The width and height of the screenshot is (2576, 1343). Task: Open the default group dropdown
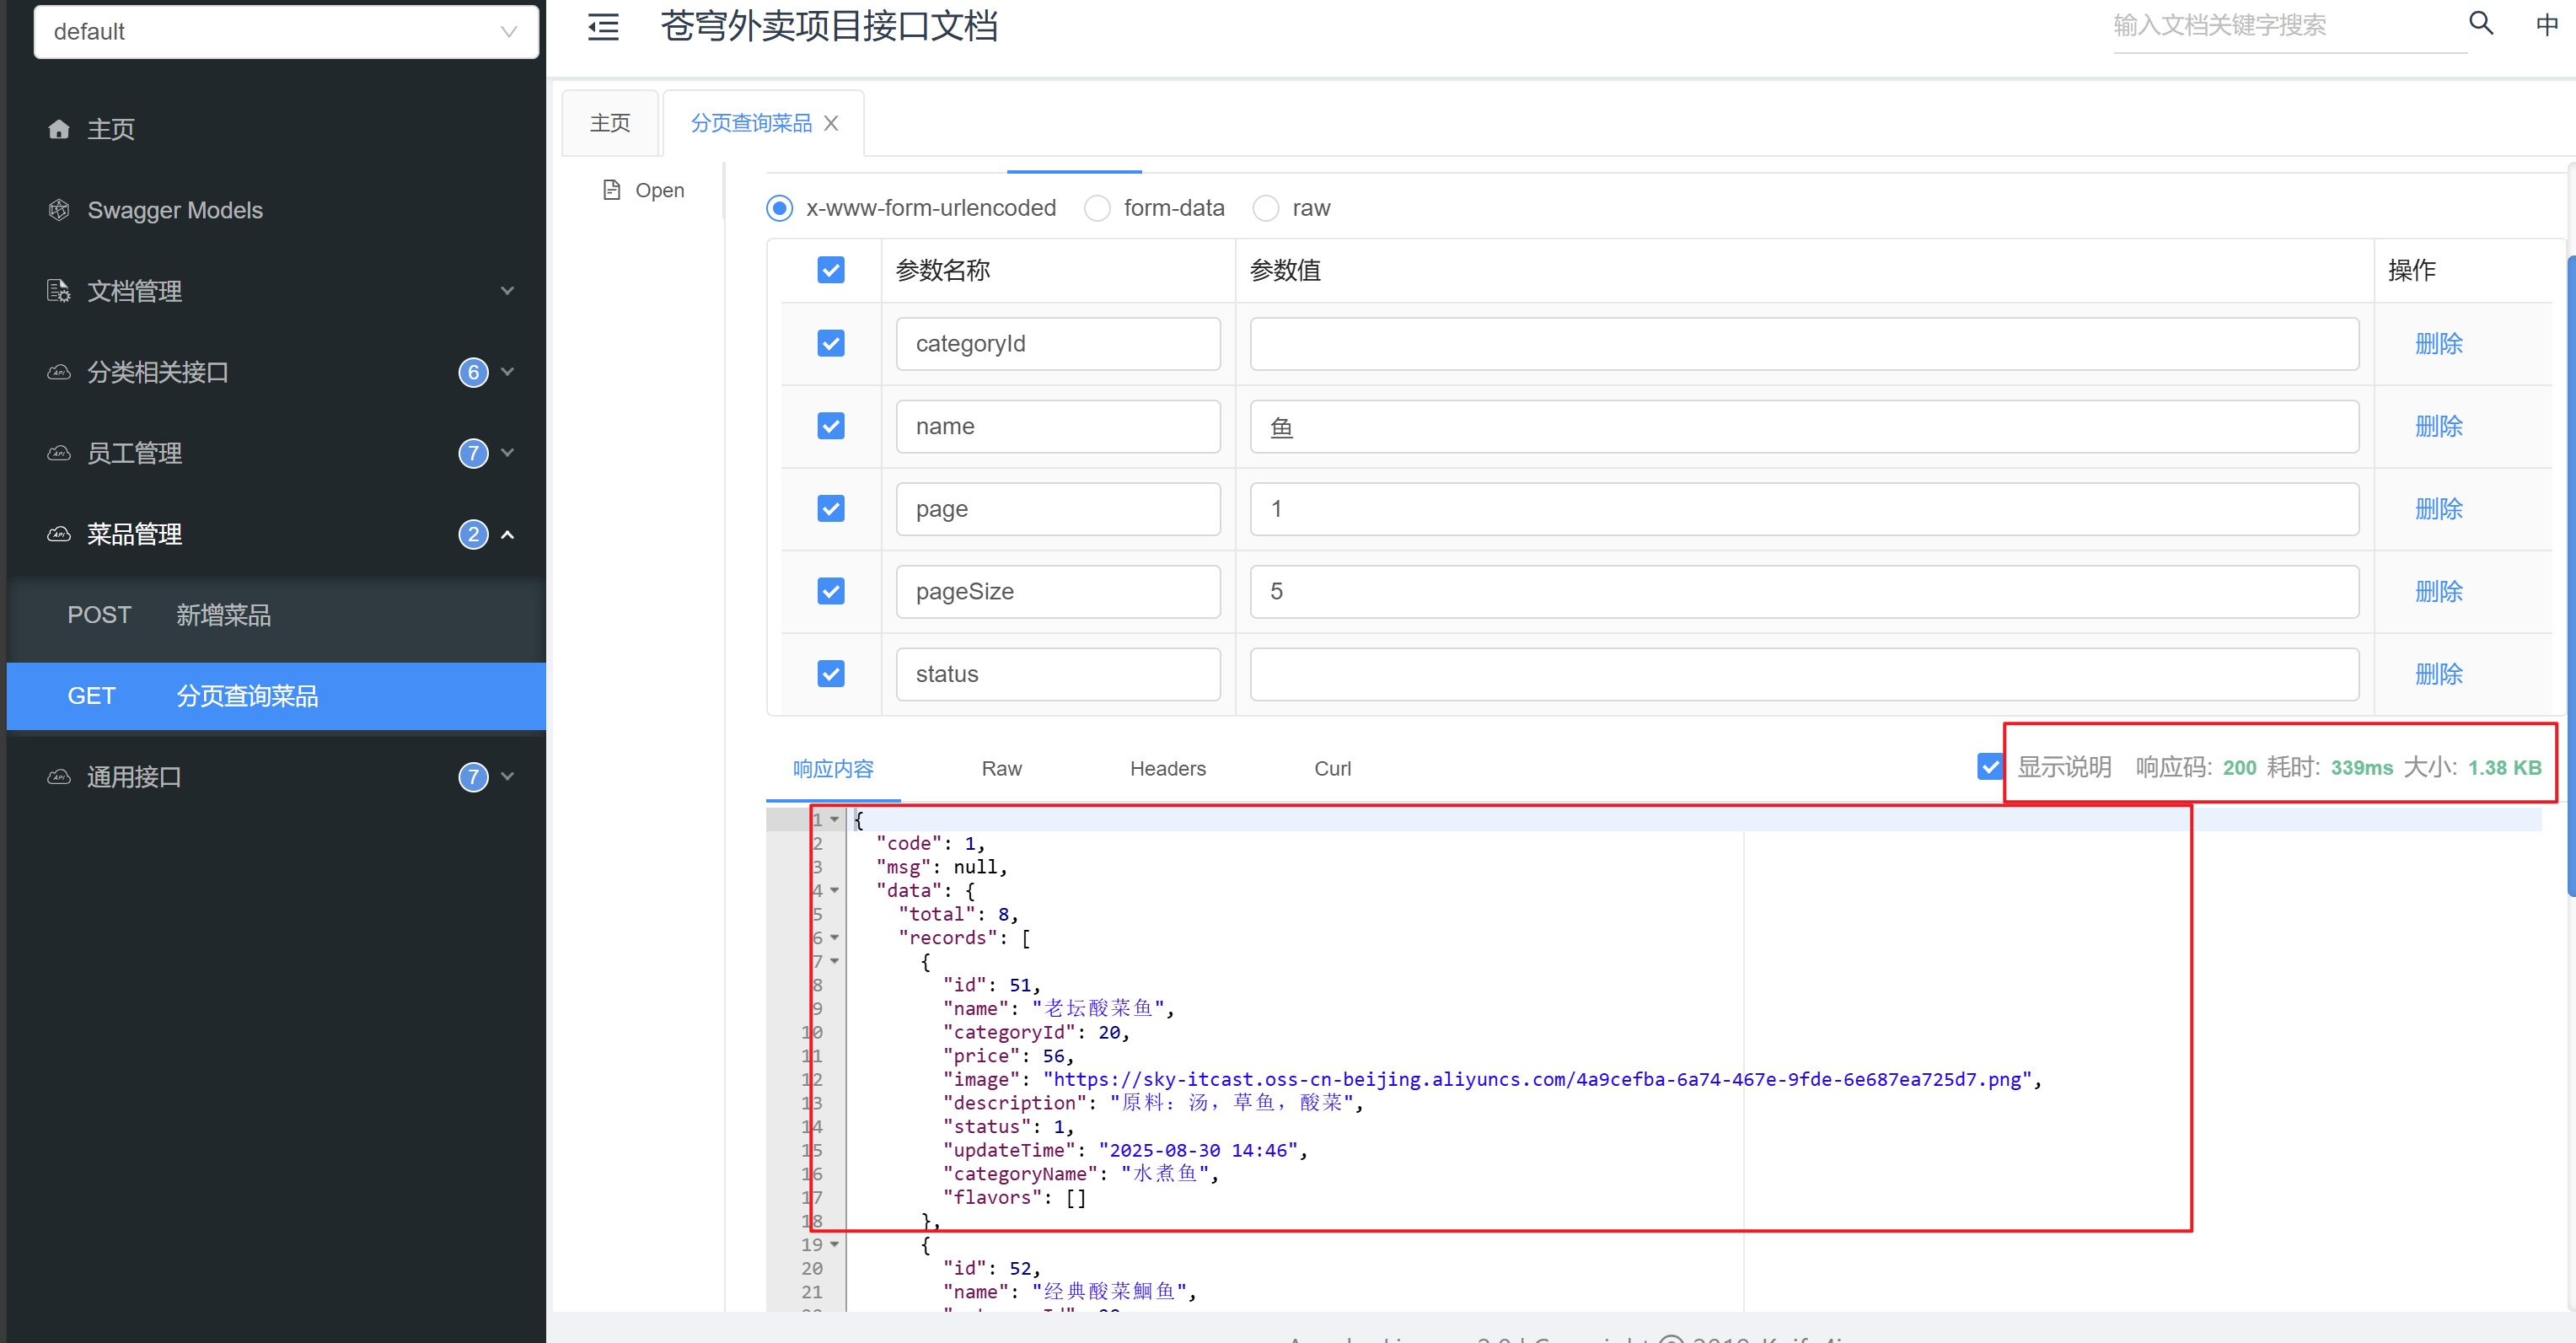pyautogui.click(x=286, y=32)
